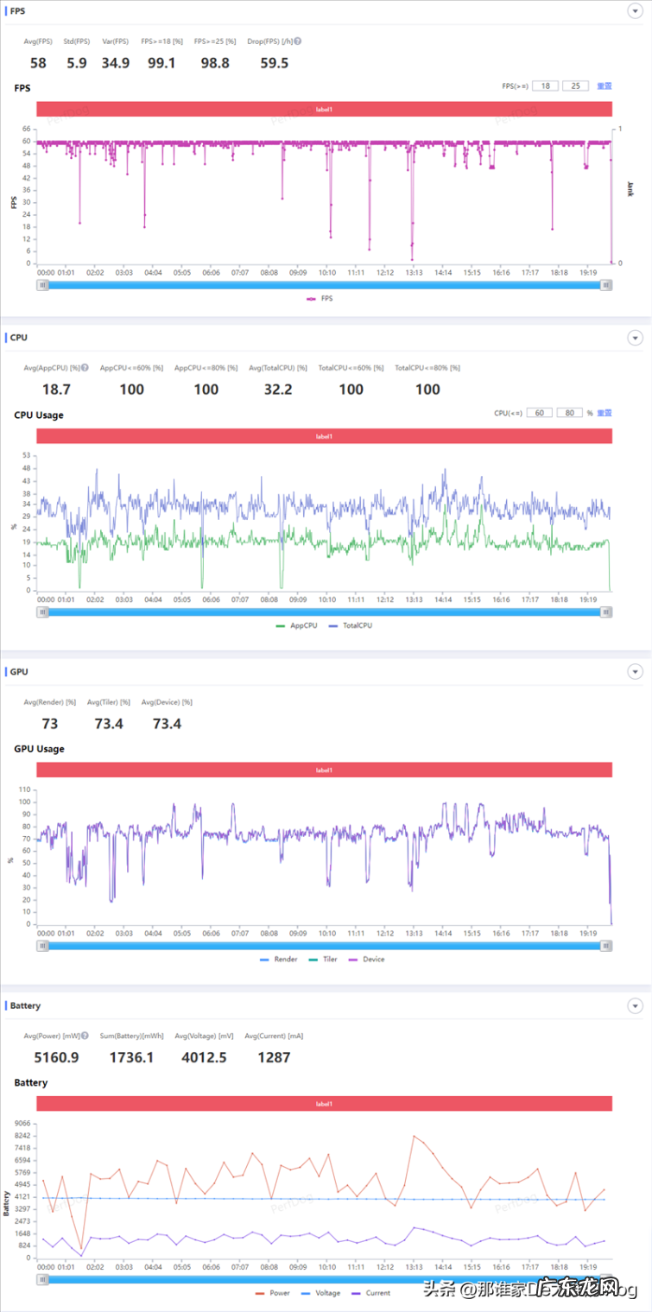Collapse the GPU panel using its arrow
Screen dimensions: 652x1312
(635, 672)
